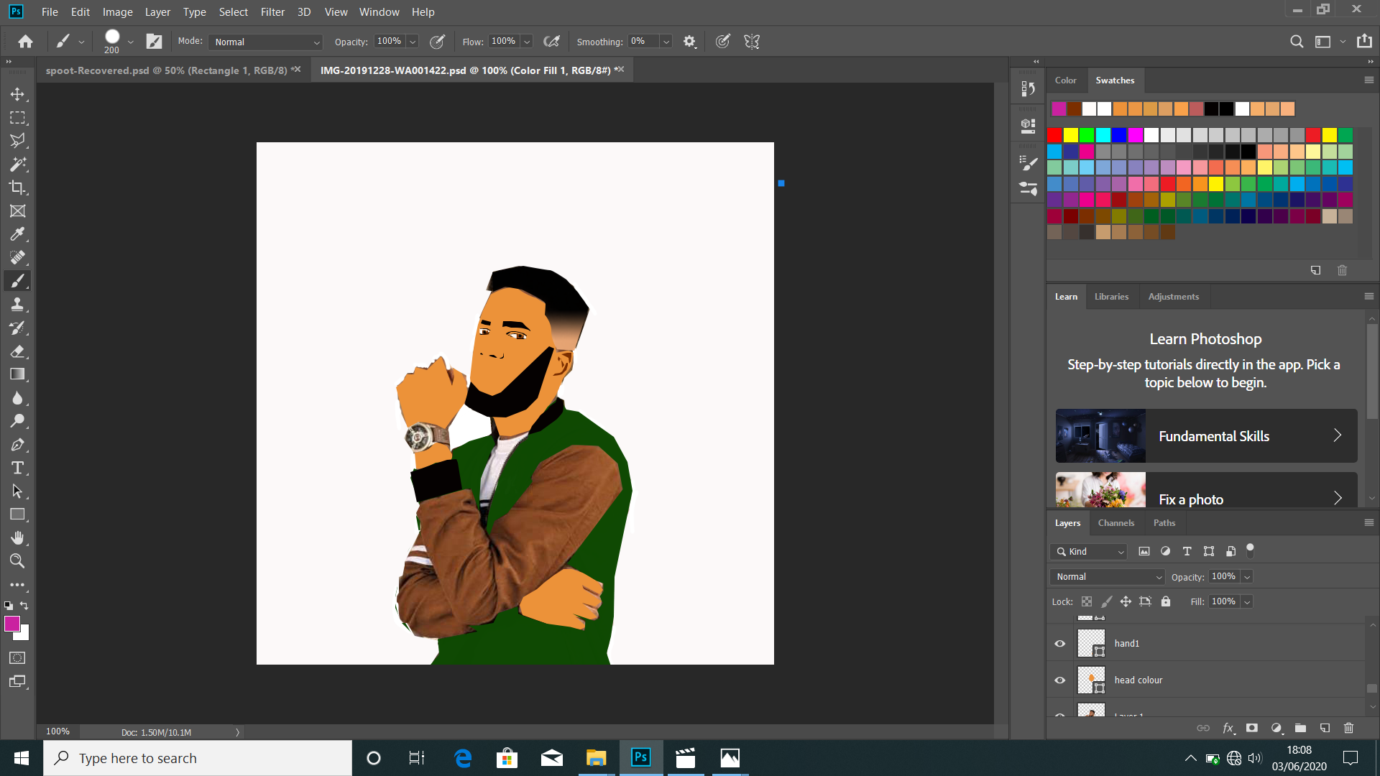Select the Frame tool
Screen dimensions: 1380x776
click(17, 211)
